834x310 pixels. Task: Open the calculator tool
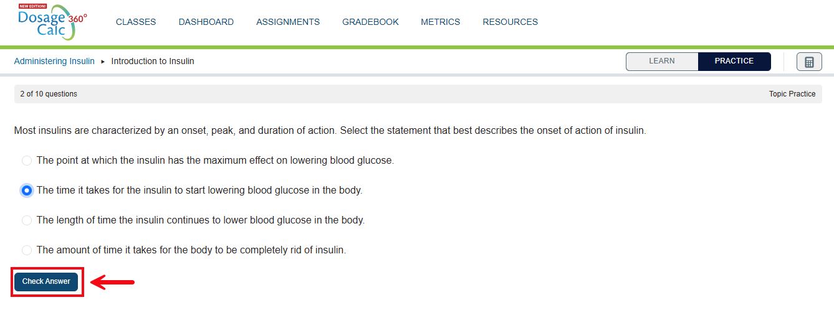pos(809,62)
